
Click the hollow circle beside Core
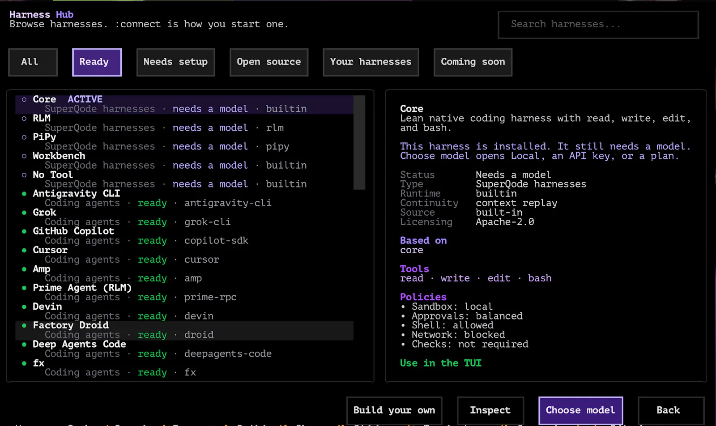click(24, 99)
